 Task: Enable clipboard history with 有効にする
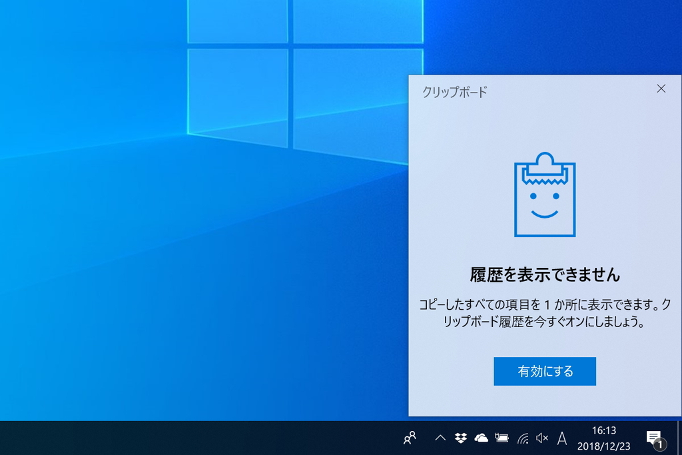point(545,371)
